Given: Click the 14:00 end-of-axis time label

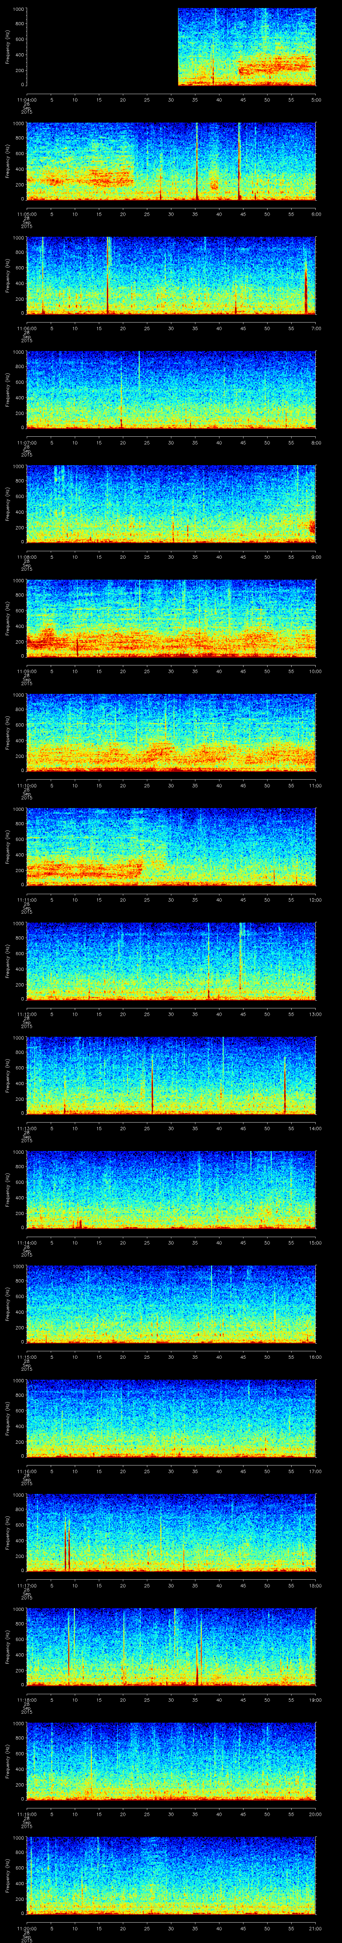Looking at the screenshot, I should coord(316,1128).
